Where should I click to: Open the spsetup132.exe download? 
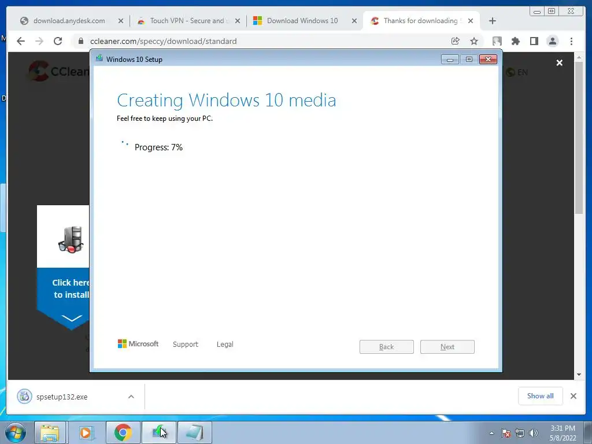click(62, 397)
